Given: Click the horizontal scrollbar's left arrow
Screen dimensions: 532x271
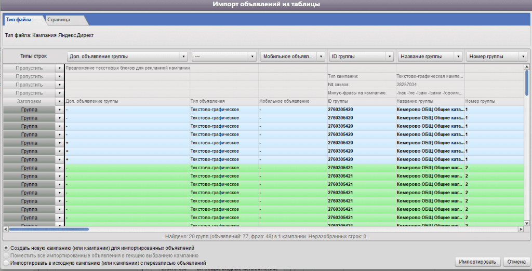Looking at the screenshot, I should point(6,229).
